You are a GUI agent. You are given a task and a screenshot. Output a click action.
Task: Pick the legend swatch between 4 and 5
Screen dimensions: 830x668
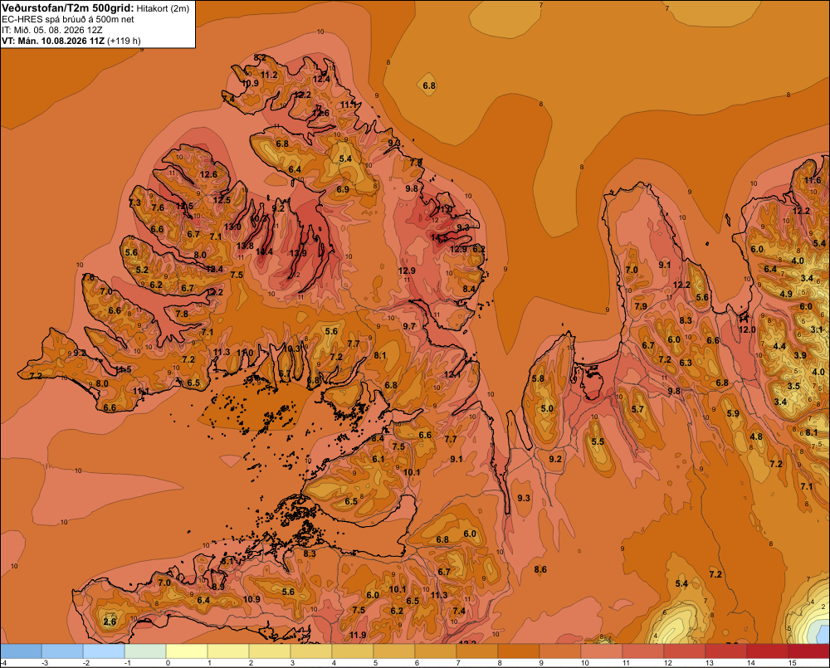coord(353,651)
